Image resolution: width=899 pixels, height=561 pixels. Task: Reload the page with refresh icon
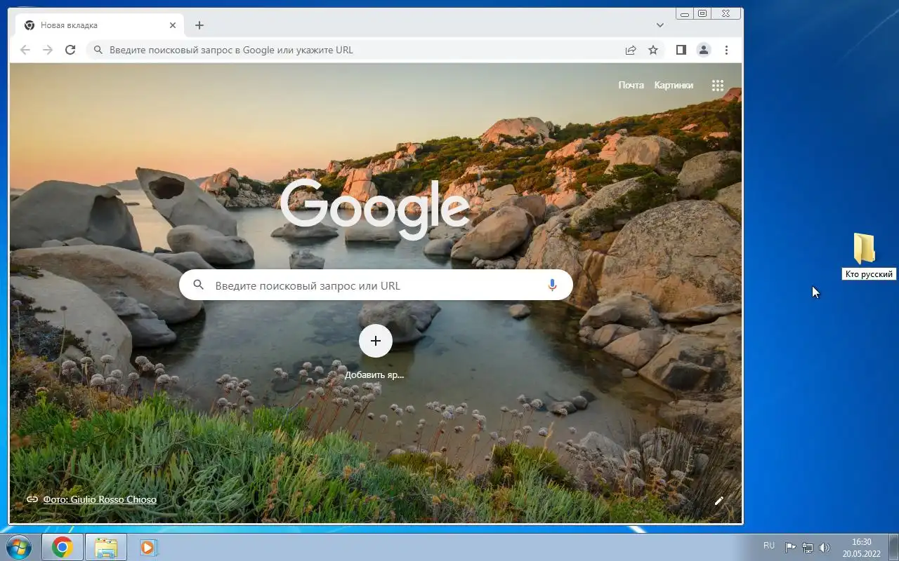(70, 50)
